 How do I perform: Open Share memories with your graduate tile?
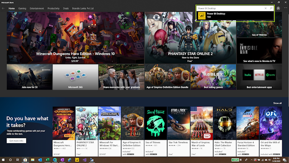(121, 77)
